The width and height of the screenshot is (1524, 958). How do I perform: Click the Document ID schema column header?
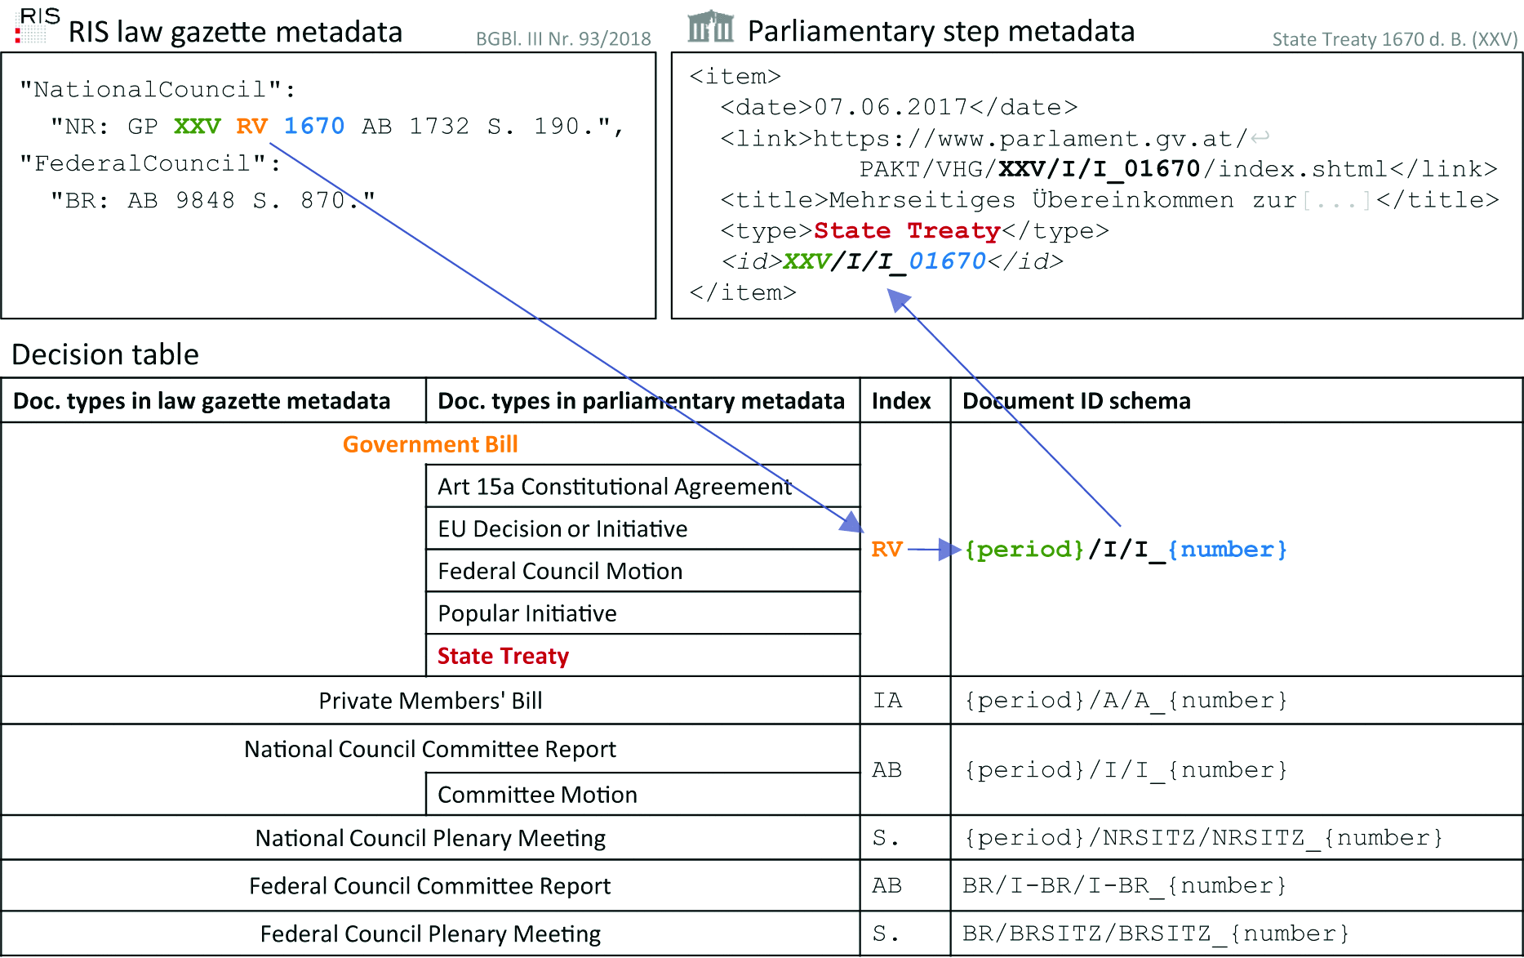[x=1076, y=401]
